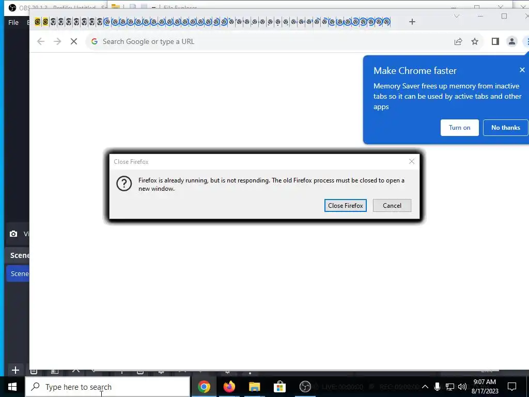Expand the tab search chevron
Image resolution: width=529 pixels, height=397 pixels.
[457, 16]
